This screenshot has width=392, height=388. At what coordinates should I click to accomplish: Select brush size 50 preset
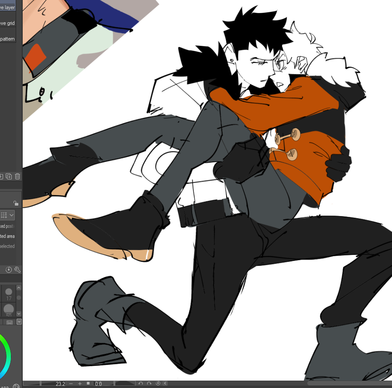[9, 310]
